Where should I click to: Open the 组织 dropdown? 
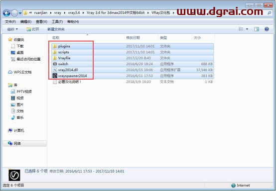[12, 29]
